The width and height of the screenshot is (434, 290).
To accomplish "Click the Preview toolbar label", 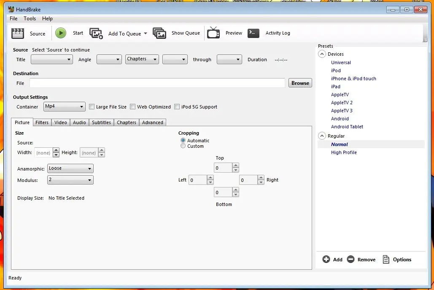I will click(x=234, y=33).
